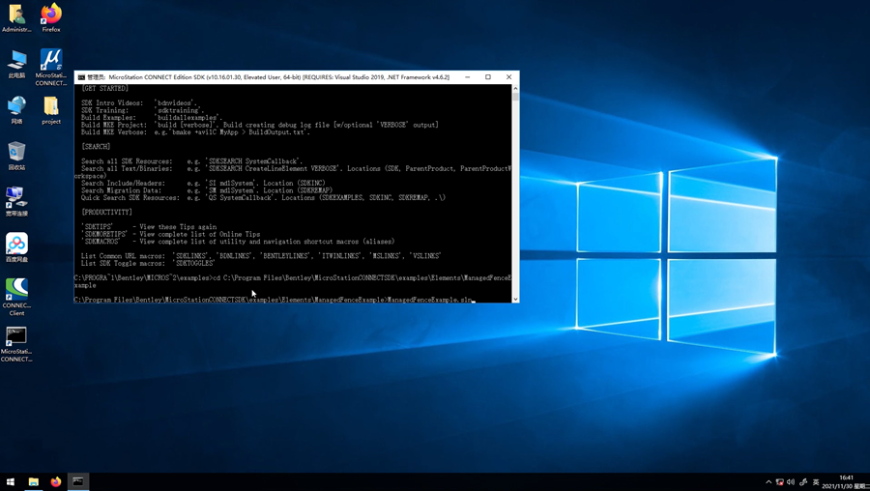Image resolution: width=870 pixels, height=491 pixels.
Task: Open File Explorer from the taskbar
Action: (x=33, y=481)
